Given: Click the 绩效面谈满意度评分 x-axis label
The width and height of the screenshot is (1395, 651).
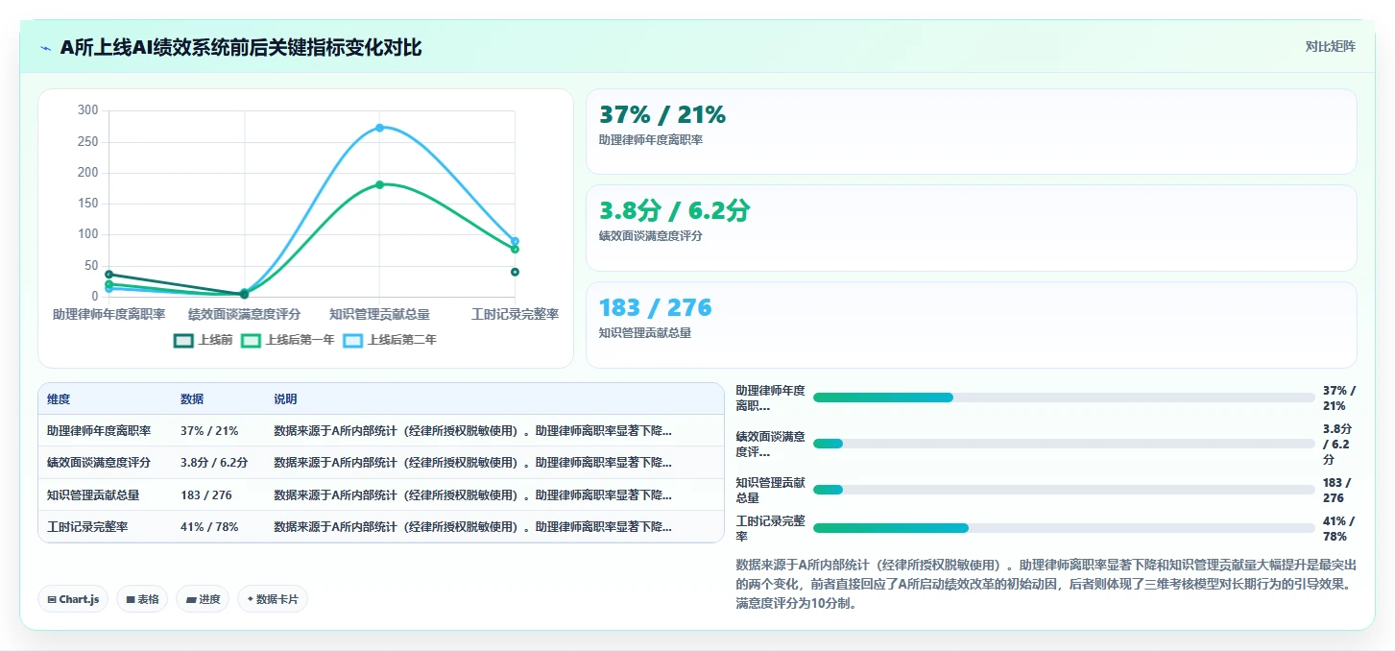Looking at the screenshot, I should coord(244,314).
